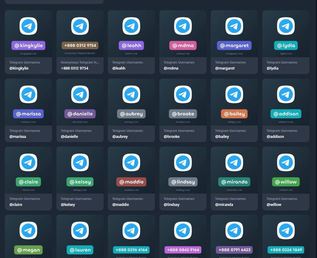The image size is (317, 258).
Task: Click the @claire card title text
Action: 16,204
